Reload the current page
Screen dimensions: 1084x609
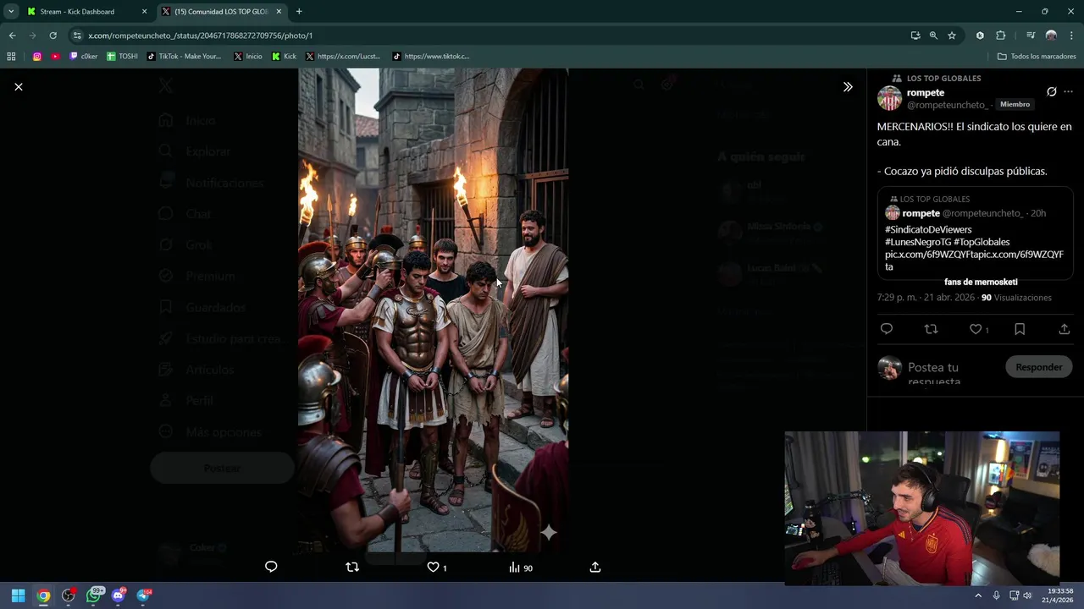coord(53,36)
